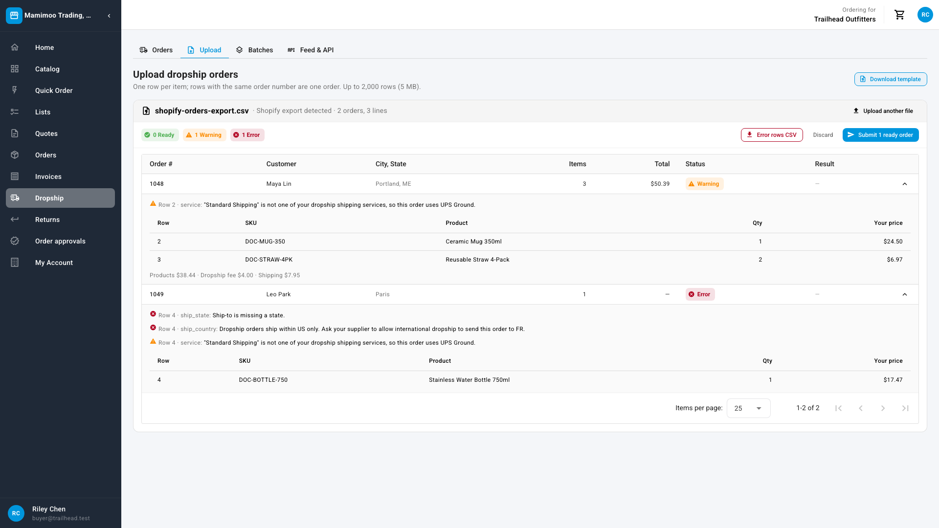Viewport: 939px width, 528px height.
Task: Click the My Account building icon
Action: [15, 263]
